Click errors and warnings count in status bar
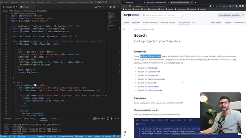The image size is (246, 138). pyautogui.click(x=22, y=136)
